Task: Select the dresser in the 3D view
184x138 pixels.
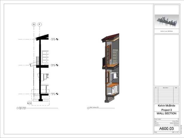Action: point(115,57)
